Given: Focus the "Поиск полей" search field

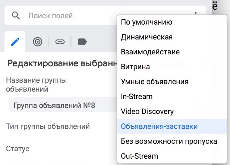Looking at the screenshot, I should (x=67, y=16).
